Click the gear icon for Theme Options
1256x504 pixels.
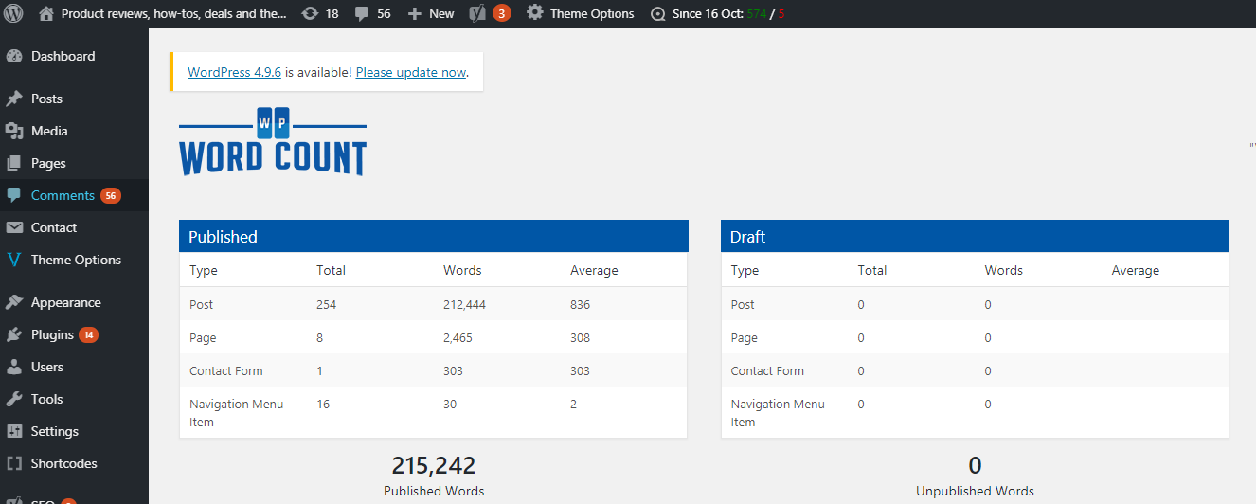[x=535, y=13]
